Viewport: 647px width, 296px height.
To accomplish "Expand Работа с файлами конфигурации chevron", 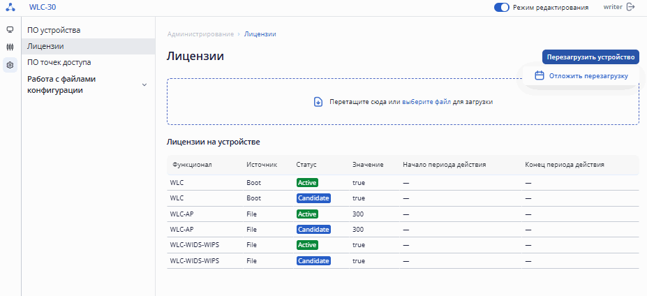I will [144, 84].
